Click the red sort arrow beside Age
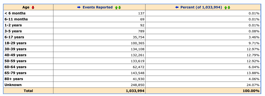The image size is (265, 96). [33, 7]
